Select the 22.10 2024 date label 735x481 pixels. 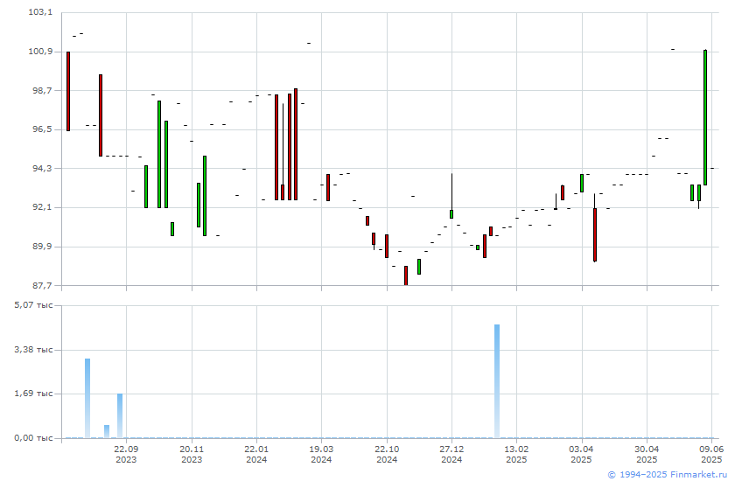point(387,454)
